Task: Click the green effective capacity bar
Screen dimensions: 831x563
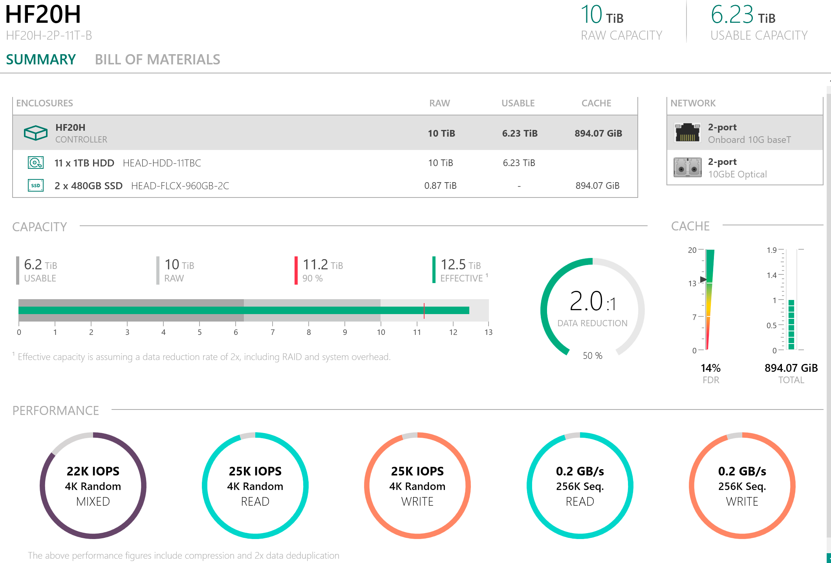Action: pos(244,310)
